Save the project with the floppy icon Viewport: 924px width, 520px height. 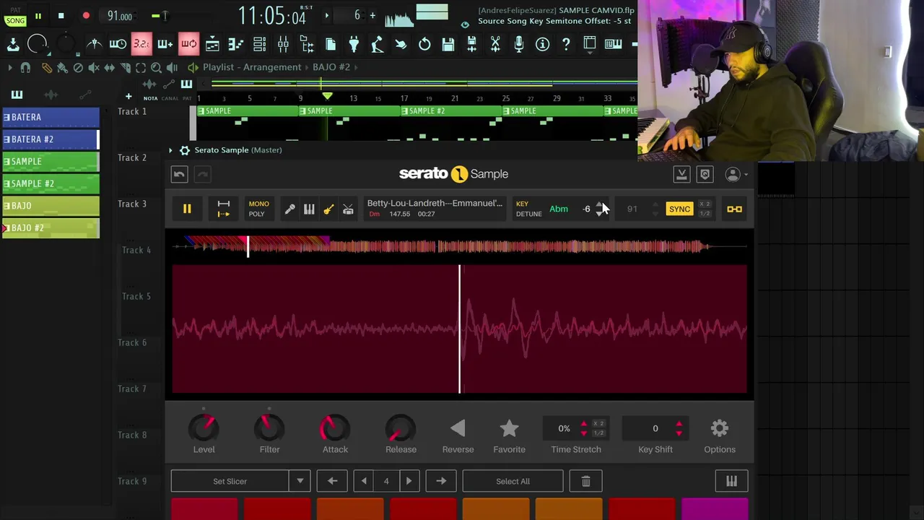click(448, 45)
